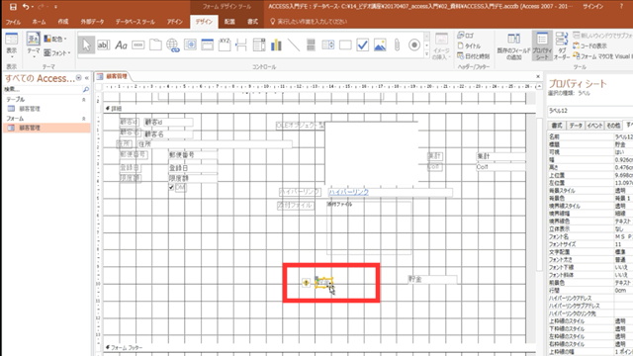Click the テーマ themes button
Screen dimensions: 633x356
tap(33, 44)
